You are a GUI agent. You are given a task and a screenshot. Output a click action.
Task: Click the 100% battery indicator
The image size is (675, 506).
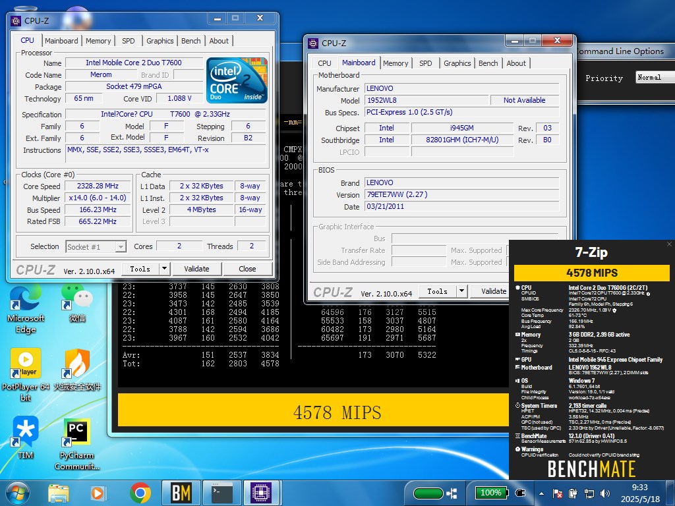tap(491, 493)
